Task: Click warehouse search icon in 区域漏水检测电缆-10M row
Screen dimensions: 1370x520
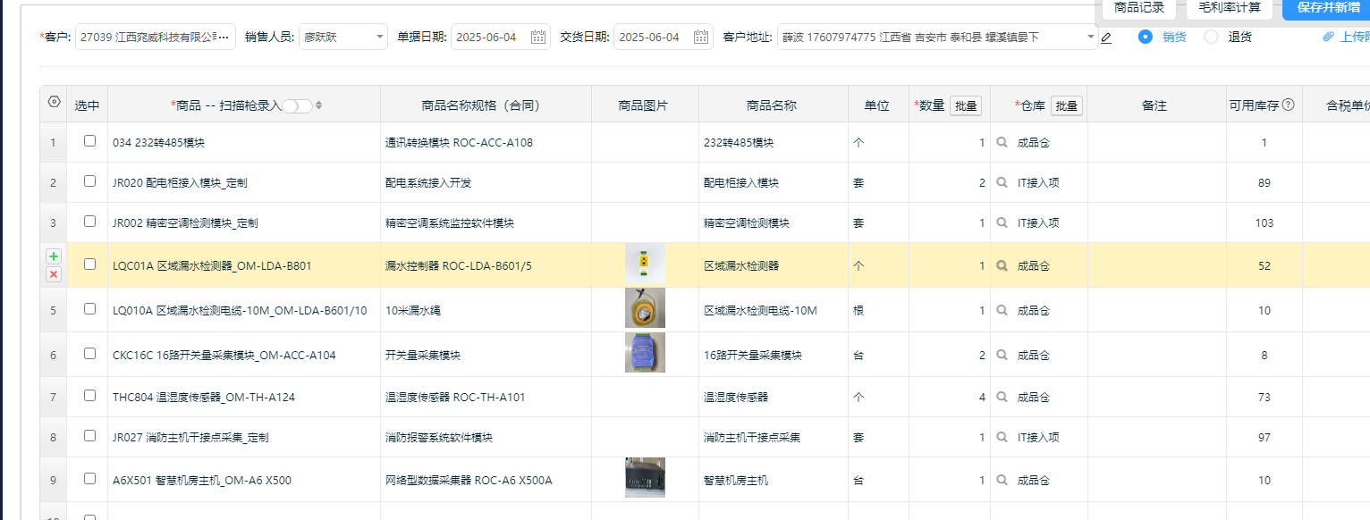Action: pos(1002,310)
